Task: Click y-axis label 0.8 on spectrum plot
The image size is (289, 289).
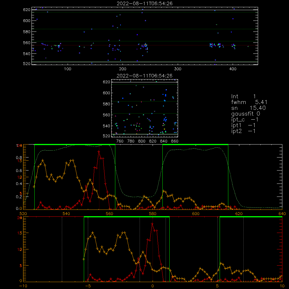Action: [19, 158]
